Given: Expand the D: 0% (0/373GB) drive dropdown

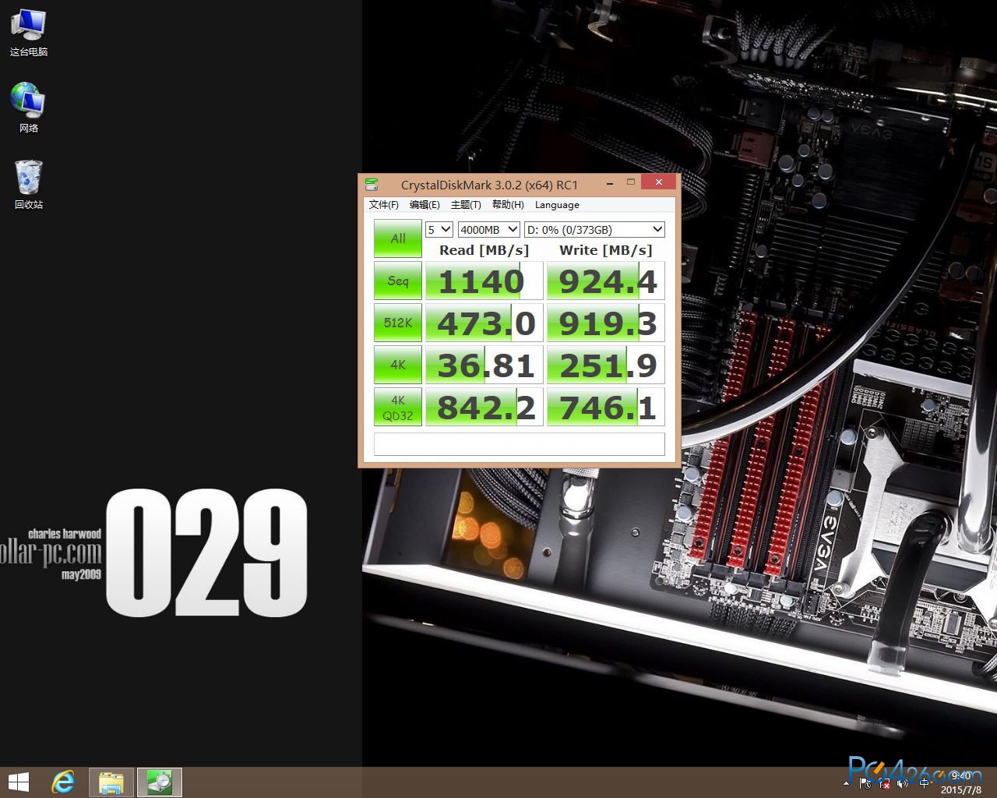Looking at the screenshot, I should pyautogui.click(x=594, y=229).
